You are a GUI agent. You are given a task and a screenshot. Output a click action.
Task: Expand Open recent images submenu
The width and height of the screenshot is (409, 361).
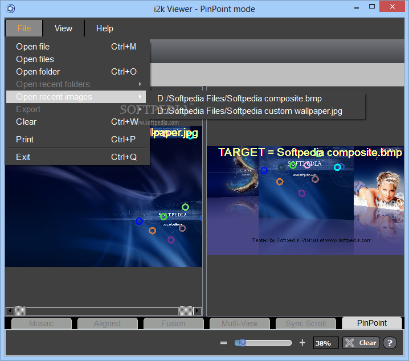[x=76, y=97]
